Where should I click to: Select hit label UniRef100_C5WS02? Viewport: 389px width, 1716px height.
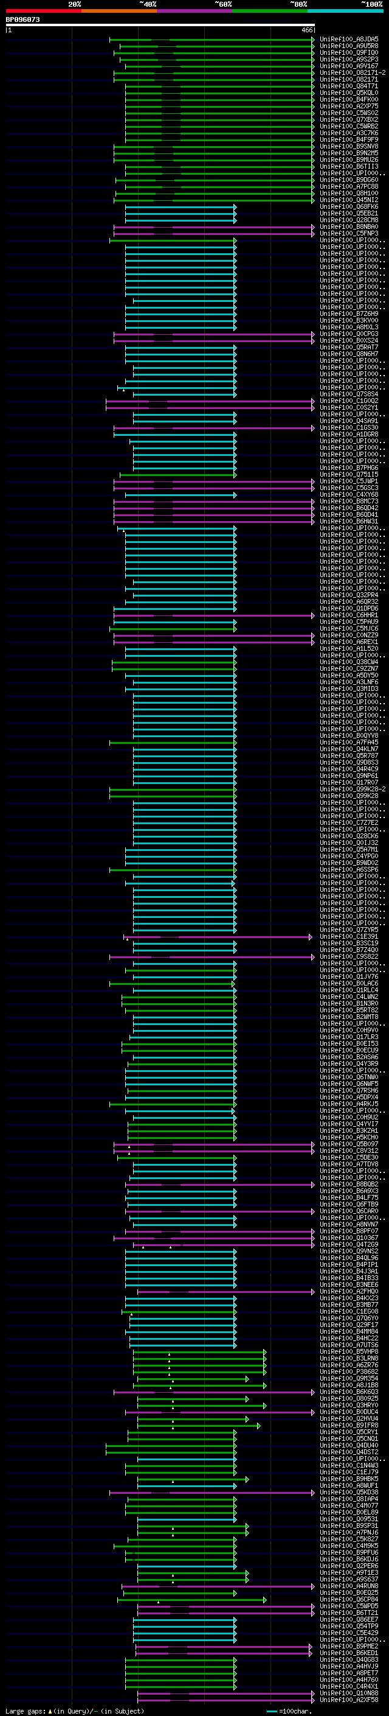[349, 113]
